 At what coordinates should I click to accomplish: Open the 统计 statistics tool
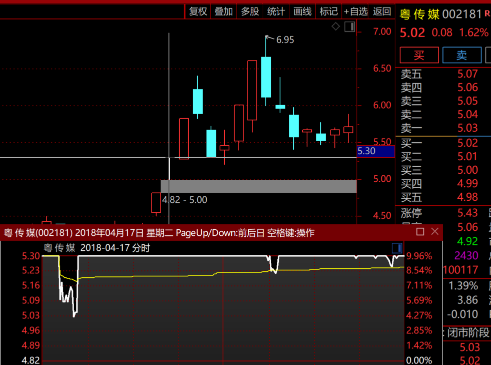coord(276,11)
